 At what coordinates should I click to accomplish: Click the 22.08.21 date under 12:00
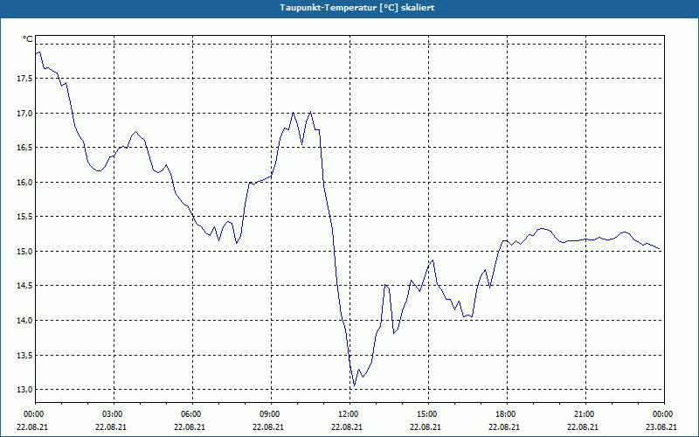click(x=347, y=427)
